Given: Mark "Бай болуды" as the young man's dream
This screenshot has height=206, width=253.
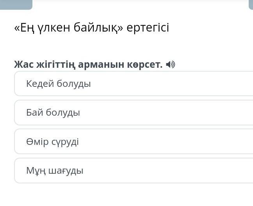Looking at the screenshot, I should 133,113.
